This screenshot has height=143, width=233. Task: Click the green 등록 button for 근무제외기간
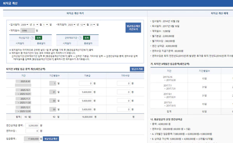tap(87, 38)
